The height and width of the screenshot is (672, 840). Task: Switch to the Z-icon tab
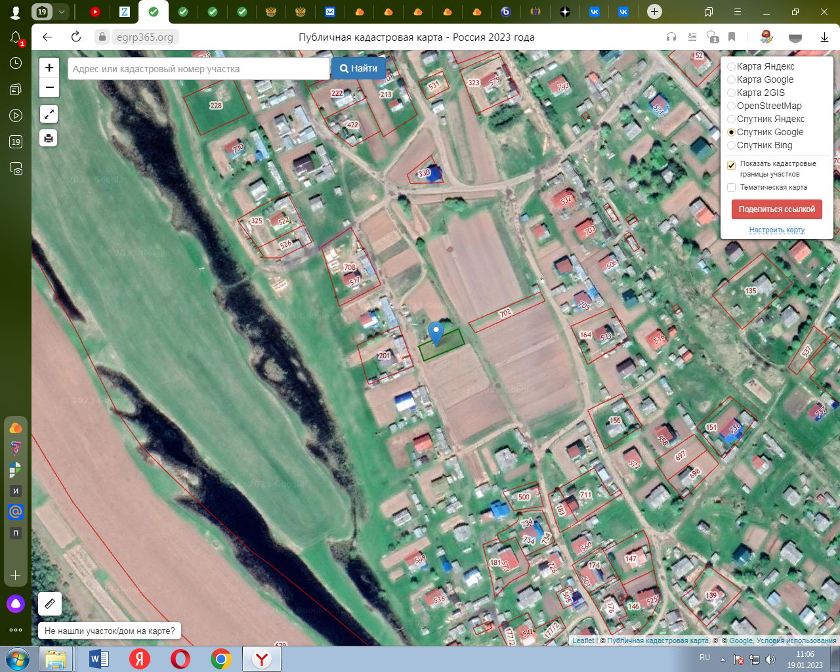(124, 12)
